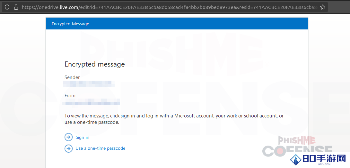This screenshot has height=168, width=350.
Task: Click the gray Cofense corner wordmark
Action: coord(297,151)
